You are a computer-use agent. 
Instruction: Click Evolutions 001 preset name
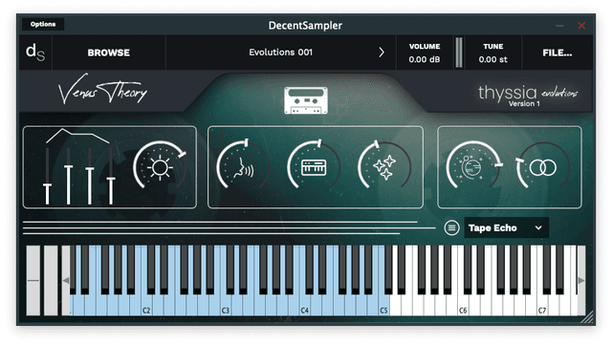pos(280,53)
